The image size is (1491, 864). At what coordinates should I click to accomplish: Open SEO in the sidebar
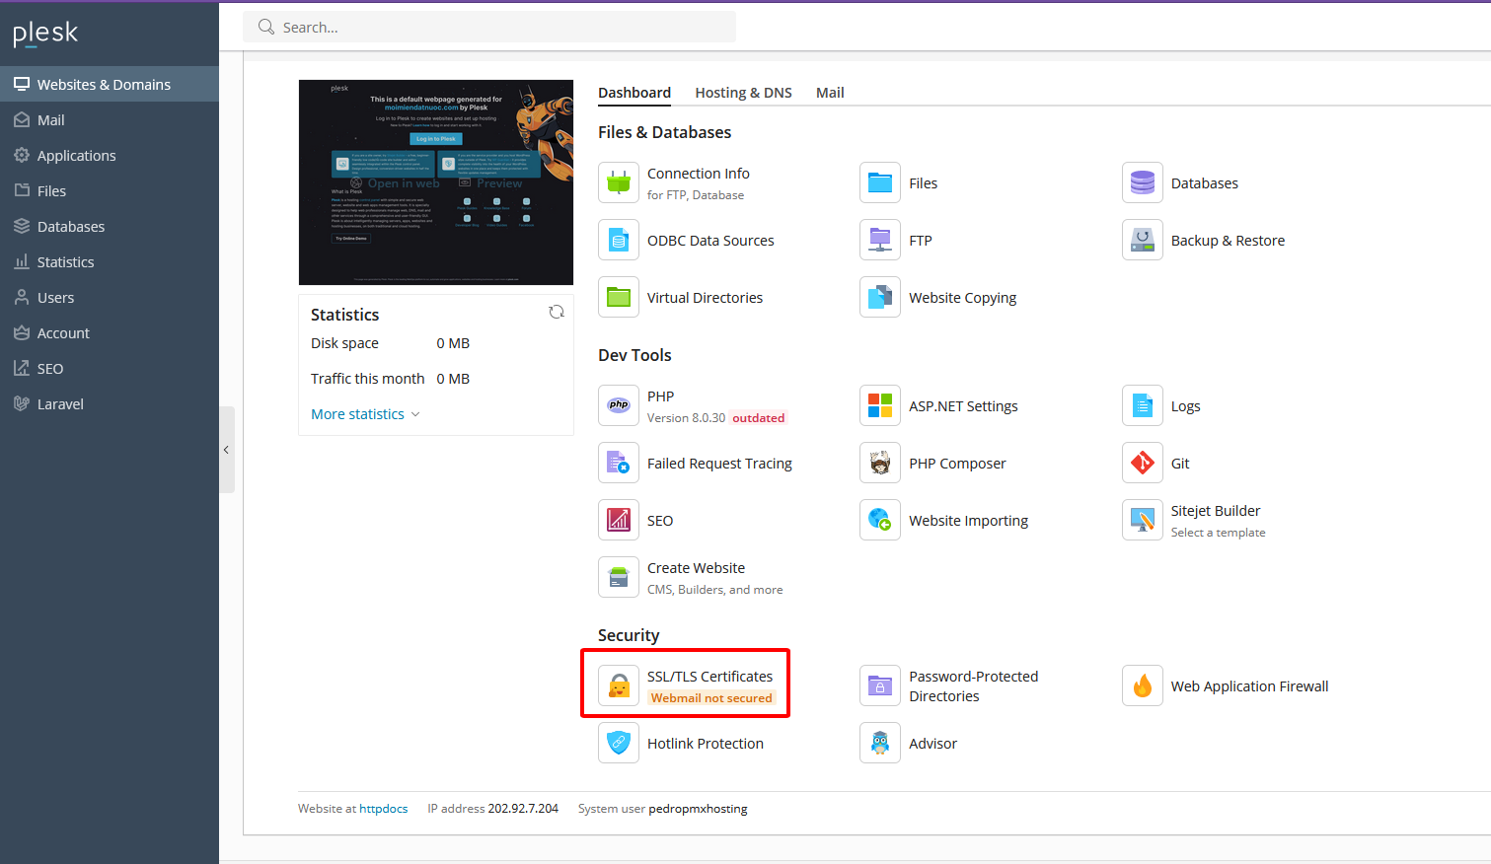click(x=110, y=368)
